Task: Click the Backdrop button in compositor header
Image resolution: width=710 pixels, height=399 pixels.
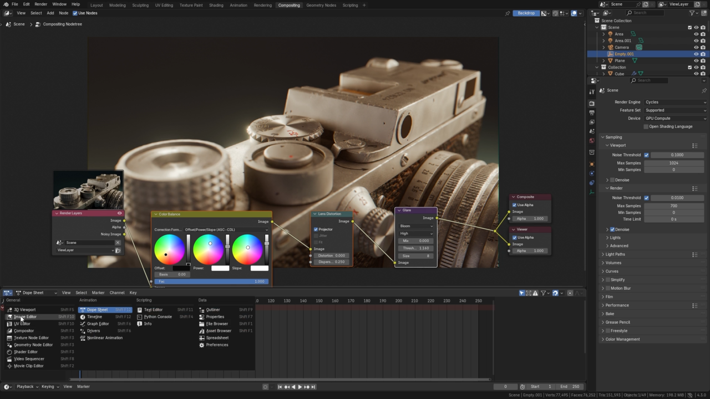Action: 526,13
